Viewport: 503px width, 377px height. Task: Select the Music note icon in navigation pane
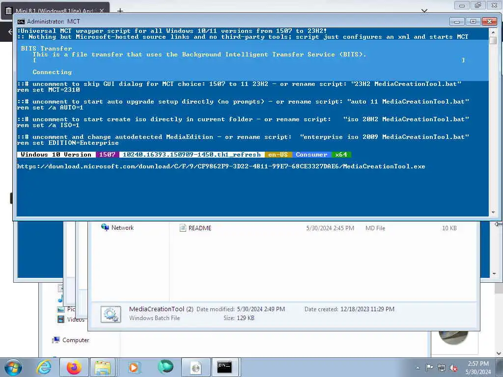(x=60, y=300)
